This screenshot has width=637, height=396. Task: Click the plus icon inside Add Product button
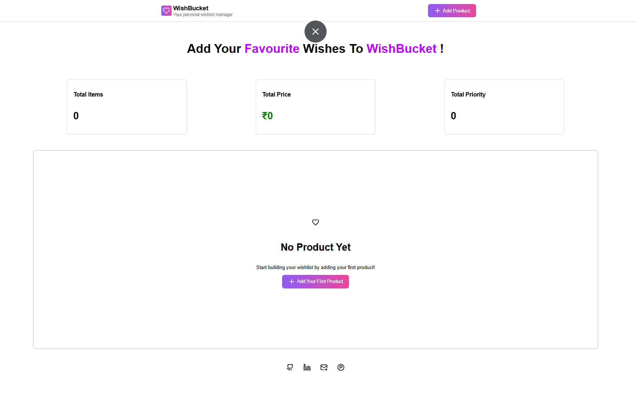pos(437,11)
